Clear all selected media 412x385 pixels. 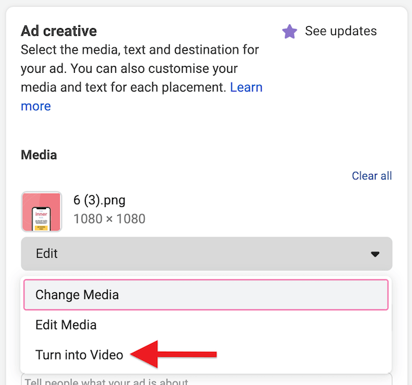pyautogui.click(x=371, y=176)
